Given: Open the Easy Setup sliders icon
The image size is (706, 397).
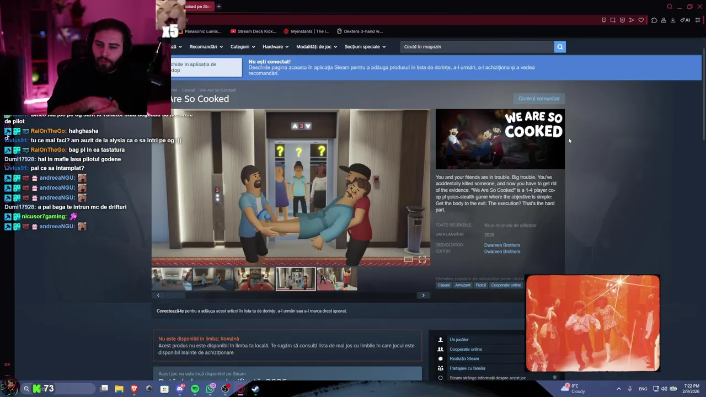Looking at the screenshot, I should pyautogui.click(x=698, y=20).
